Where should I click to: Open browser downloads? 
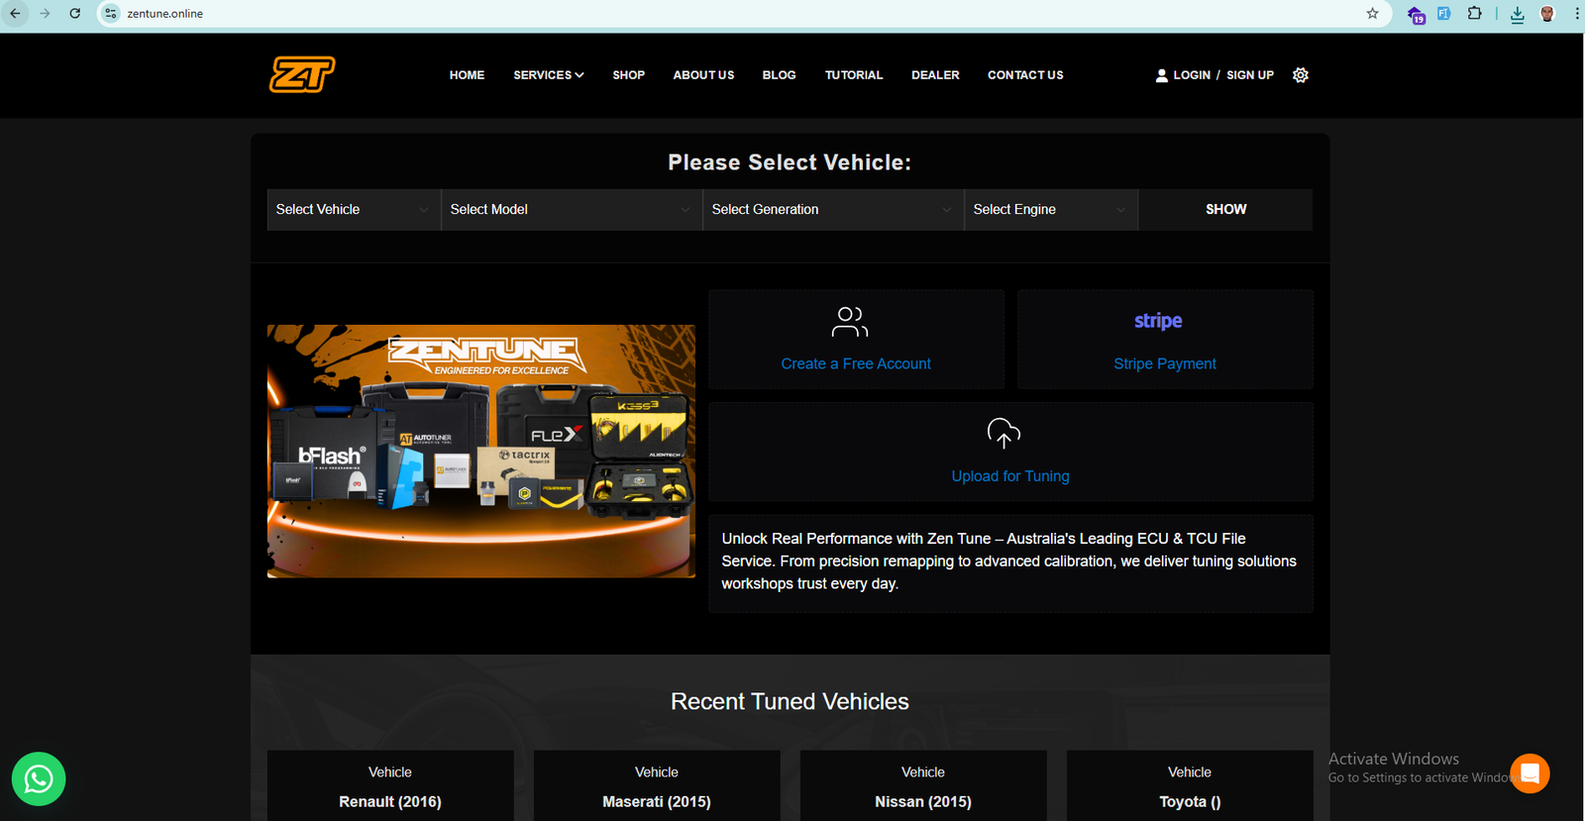[x=1517, y=14]
